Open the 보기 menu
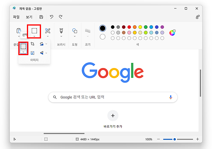The height and width of the screenshot is (149, 212). coord(29,17)
